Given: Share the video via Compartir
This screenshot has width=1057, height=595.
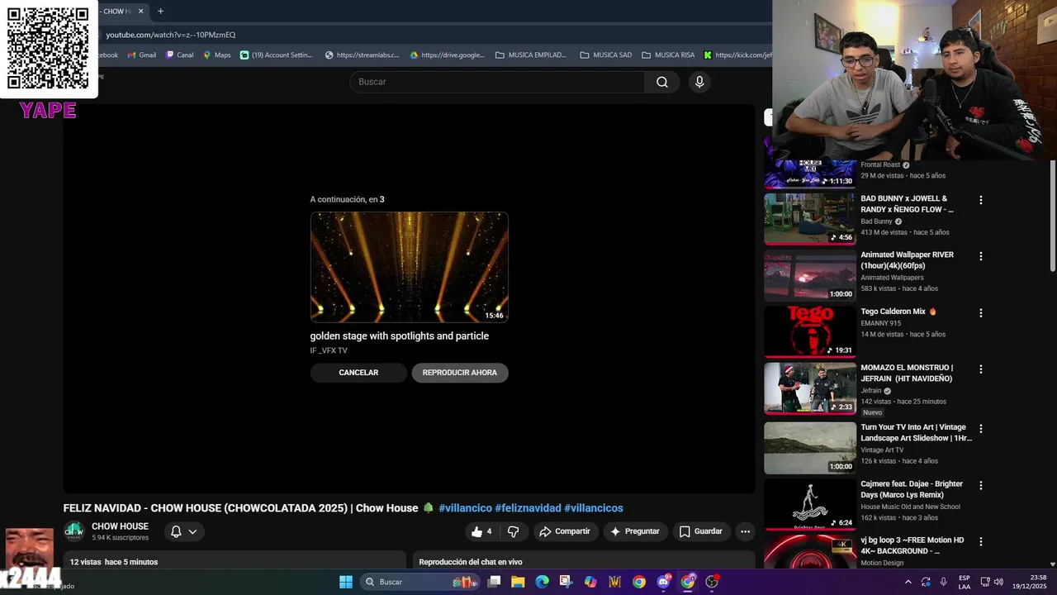Looking at the screenshot, I should (565, 531).
